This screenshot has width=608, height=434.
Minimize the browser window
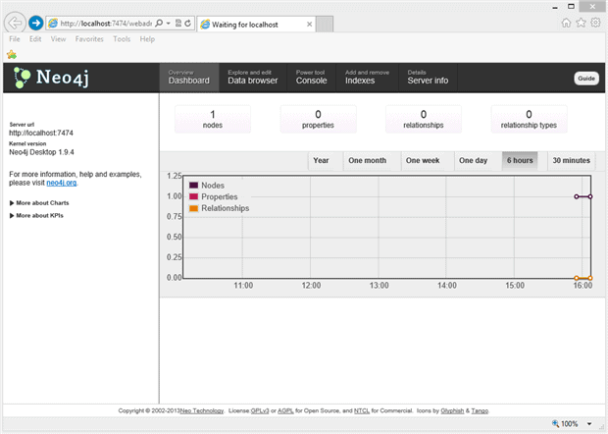(555, 7)
